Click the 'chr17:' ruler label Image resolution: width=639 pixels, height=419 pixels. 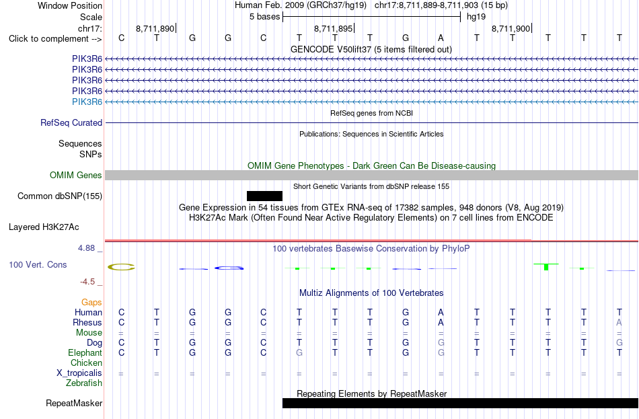90,28
